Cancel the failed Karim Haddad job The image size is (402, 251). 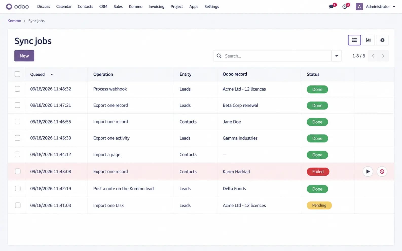382,172
